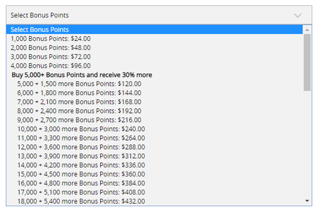
Task: Choose 8,000 + 2,400 more Bonus Points
Action: click(x=154, y=111)
